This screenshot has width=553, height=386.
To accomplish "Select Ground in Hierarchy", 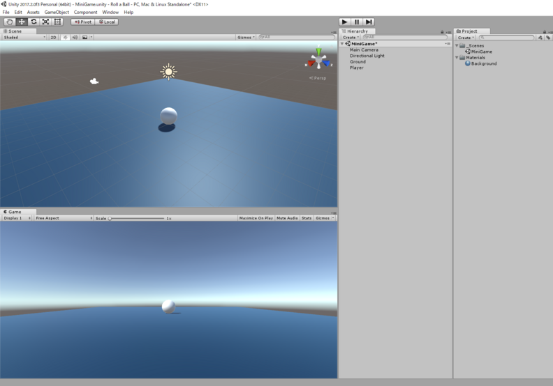I will 357,62.
